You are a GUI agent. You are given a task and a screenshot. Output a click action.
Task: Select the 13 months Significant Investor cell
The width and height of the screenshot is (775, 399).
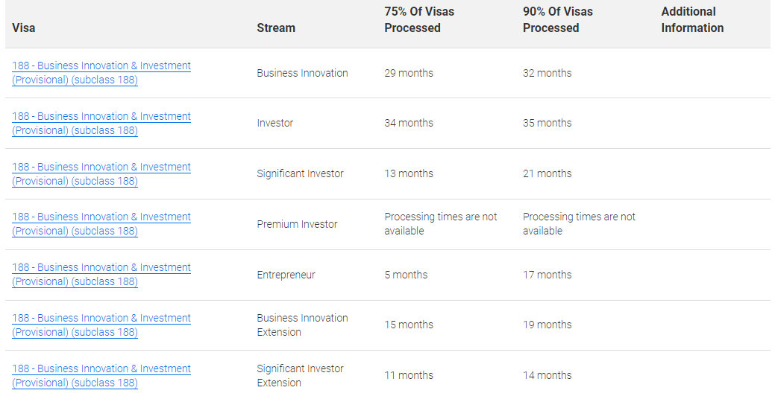tap(409, 173)
